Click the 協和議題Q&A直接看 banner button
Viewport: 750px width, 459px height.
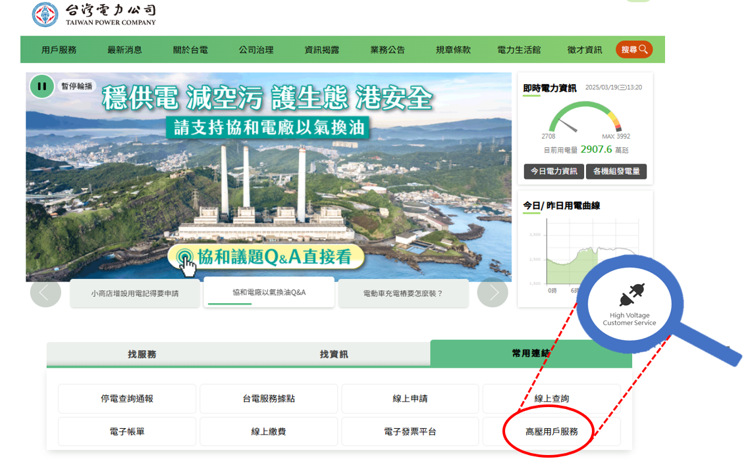pos(266,257)
